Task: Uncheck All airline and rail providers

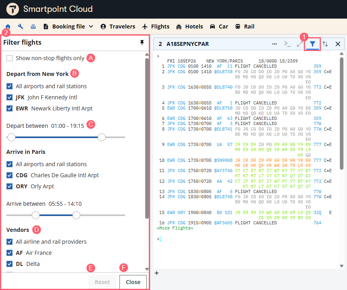Action: (x=9, y=242)
